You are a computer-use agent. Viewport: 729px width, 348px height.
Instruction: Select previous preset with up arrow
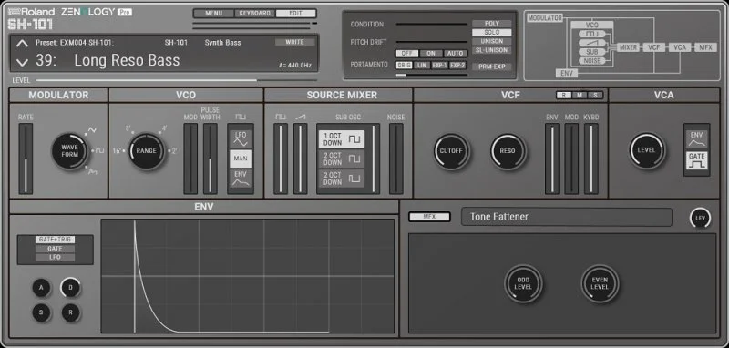pos(22,44)
